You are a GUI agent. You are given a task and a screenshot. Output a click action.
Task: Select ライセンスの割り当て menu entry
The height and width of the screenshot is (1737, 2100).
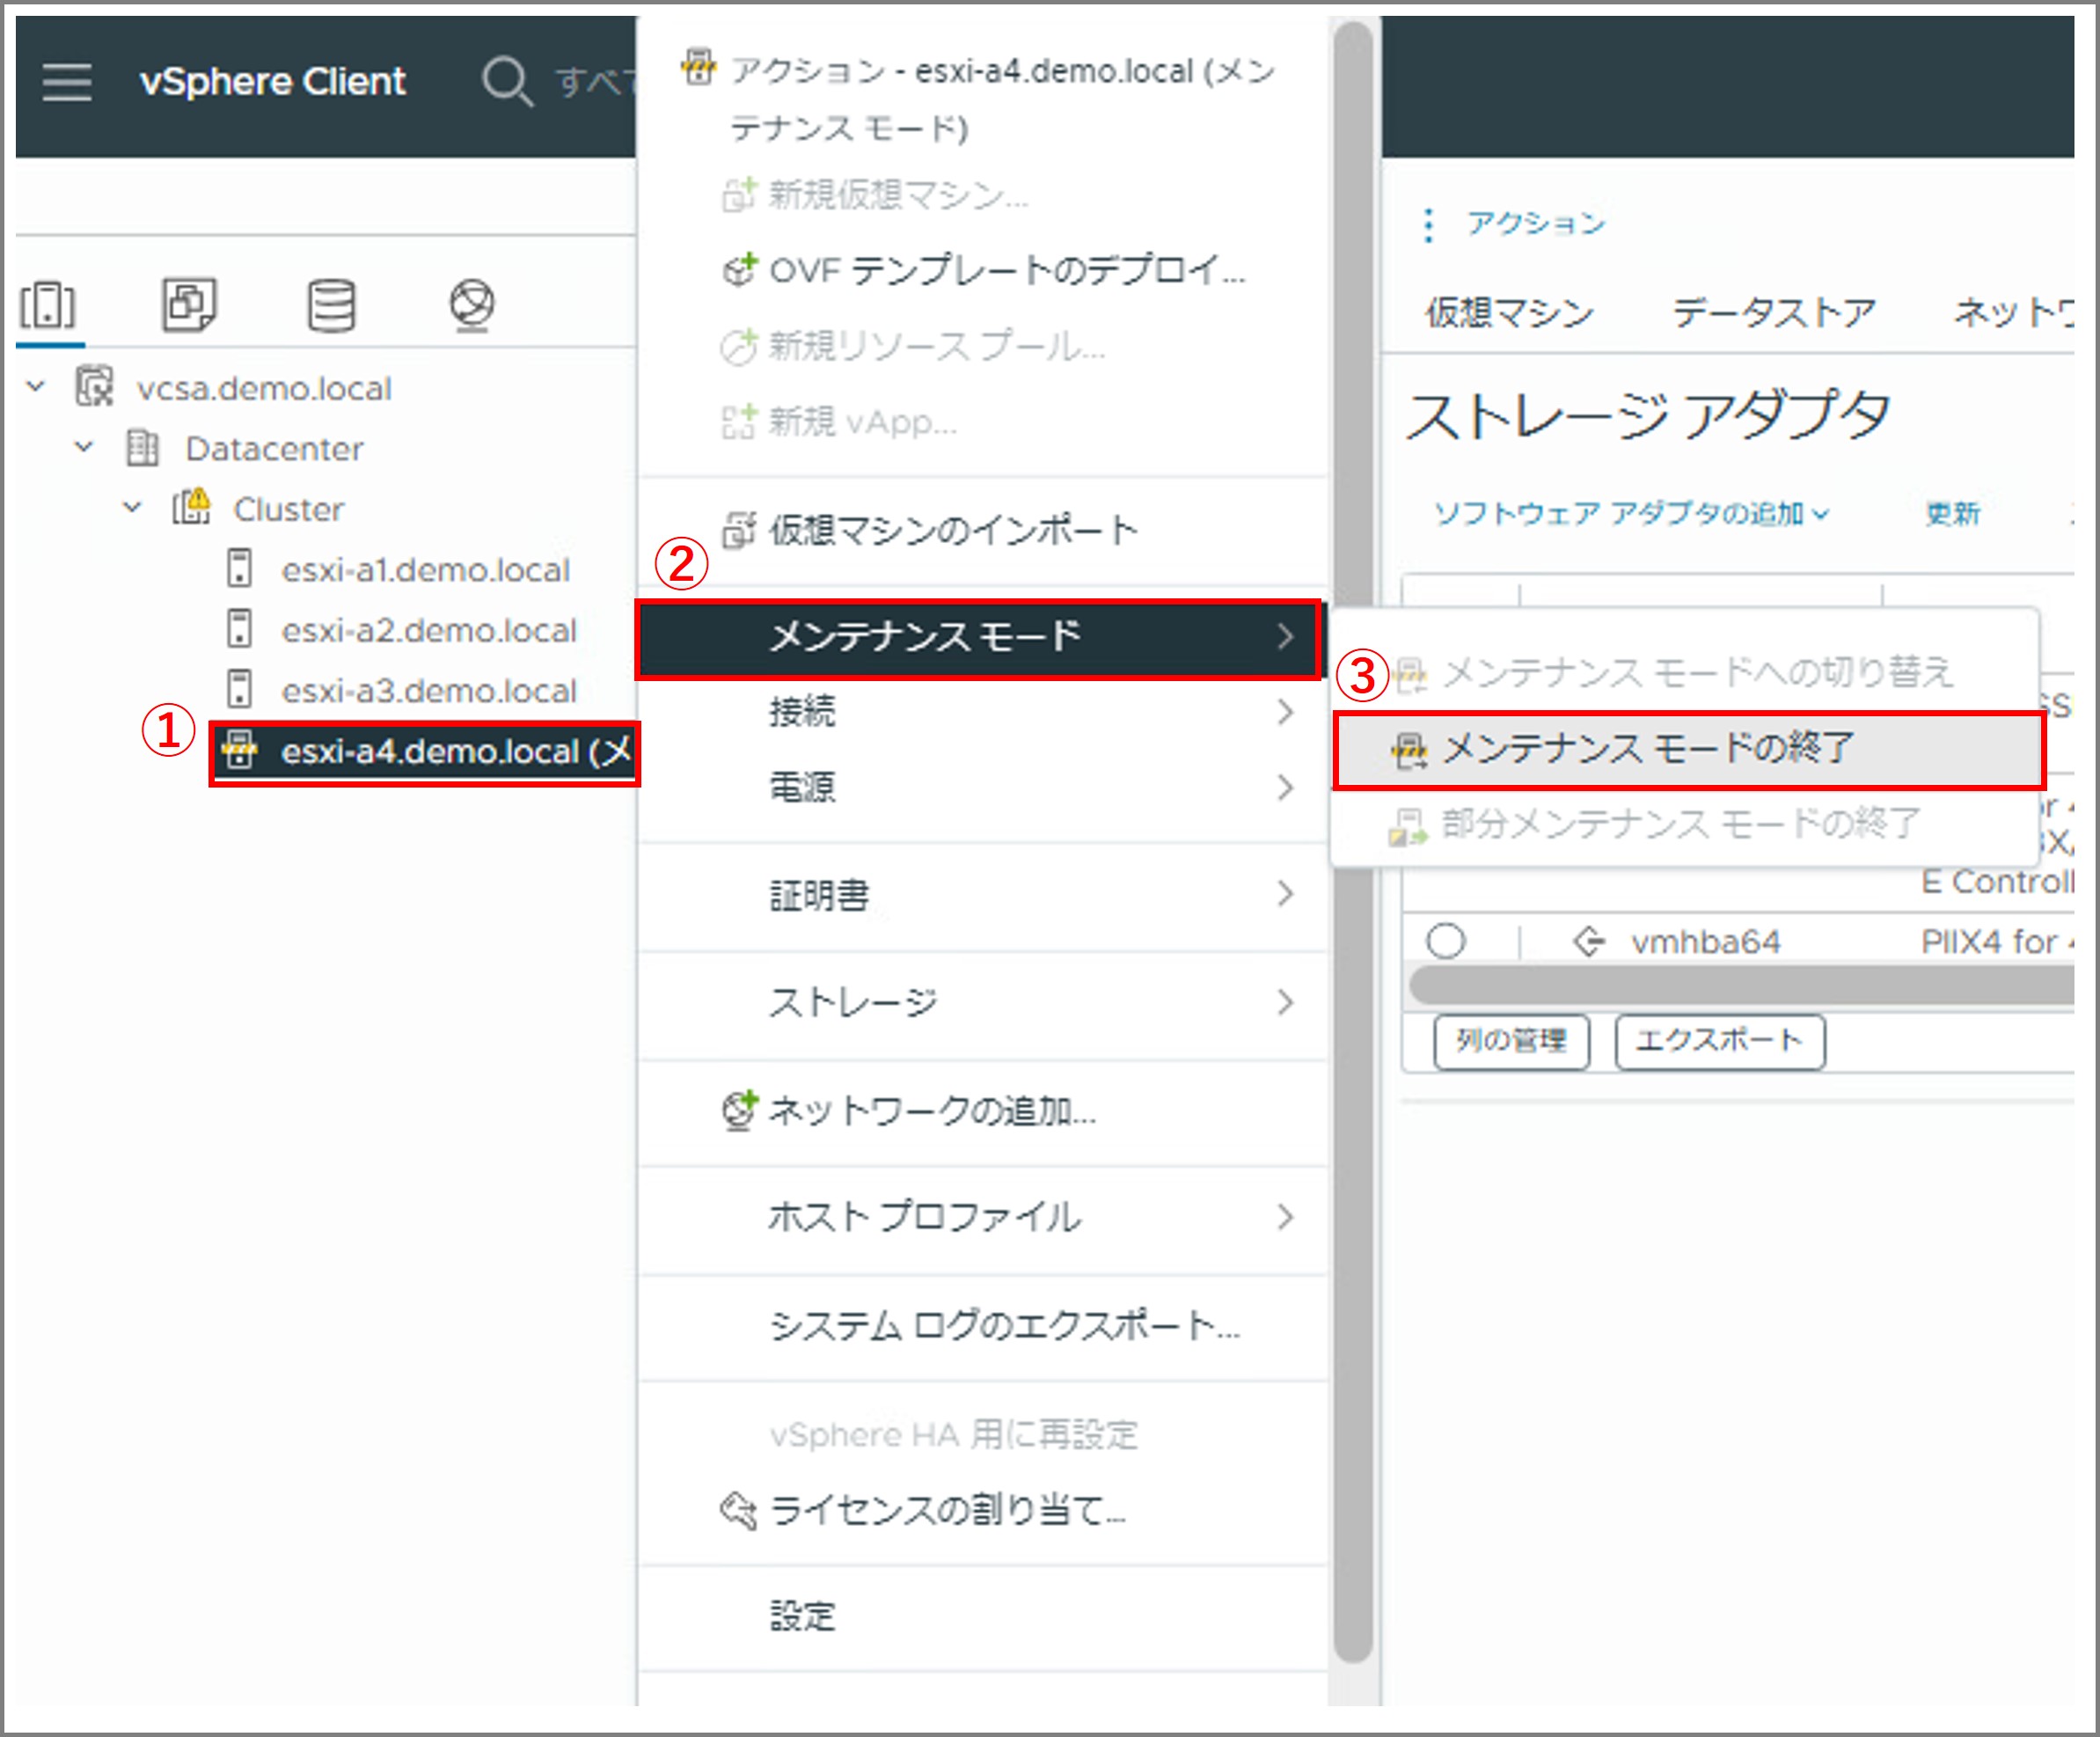[983, 1509]
